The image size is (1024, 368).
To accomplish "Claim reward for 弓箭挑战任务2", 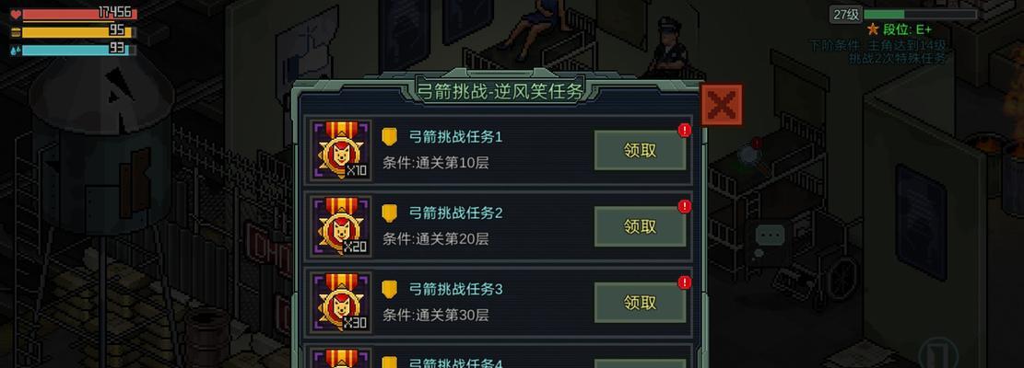I will point(640,226).
